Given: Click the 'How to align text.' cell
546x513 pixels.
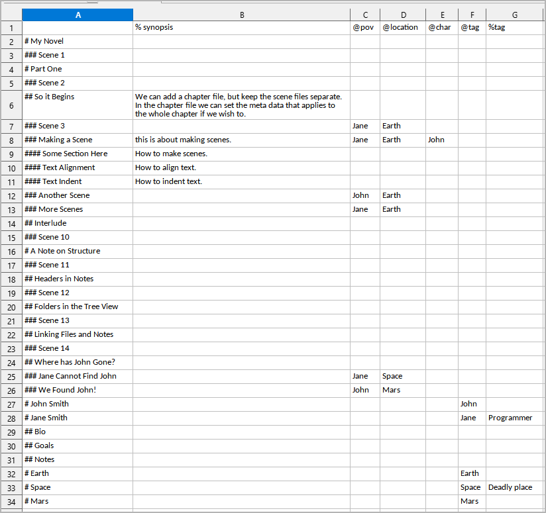Looking at the screenshot, I should point(242,168).
